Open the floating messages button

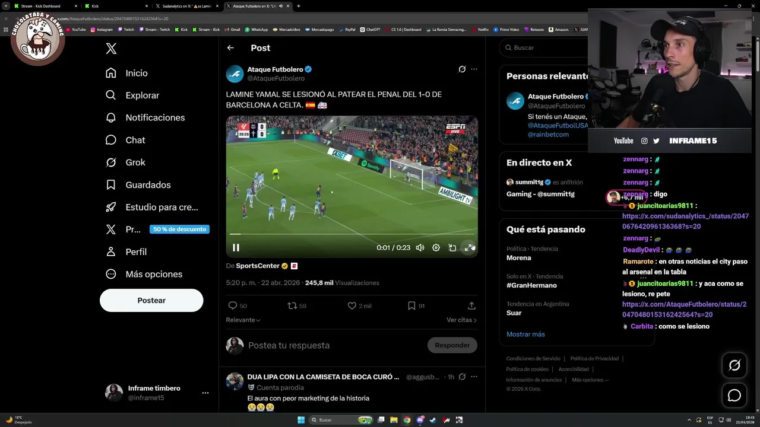pyautogui.click(x=734, y=395)
